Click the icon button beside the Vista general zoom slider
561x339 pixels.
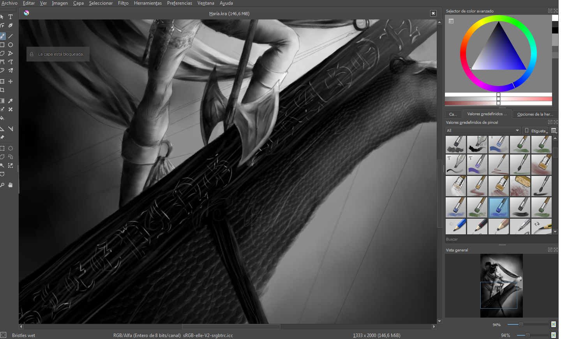coord(554,324)
